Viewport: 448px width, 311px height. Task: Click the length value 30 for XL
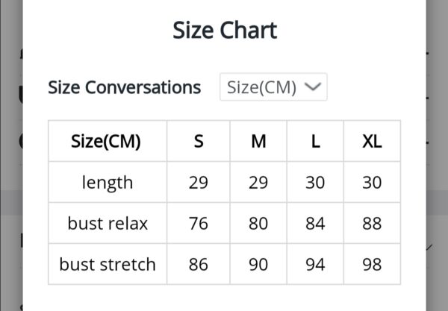372,182
